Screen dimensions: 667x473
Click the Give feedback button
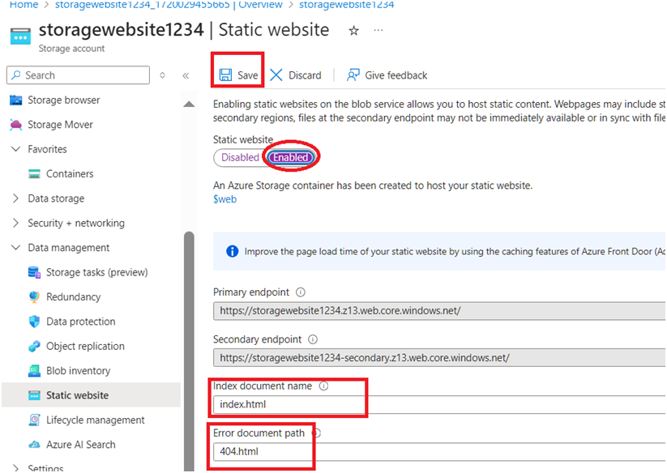click(387, 75)
